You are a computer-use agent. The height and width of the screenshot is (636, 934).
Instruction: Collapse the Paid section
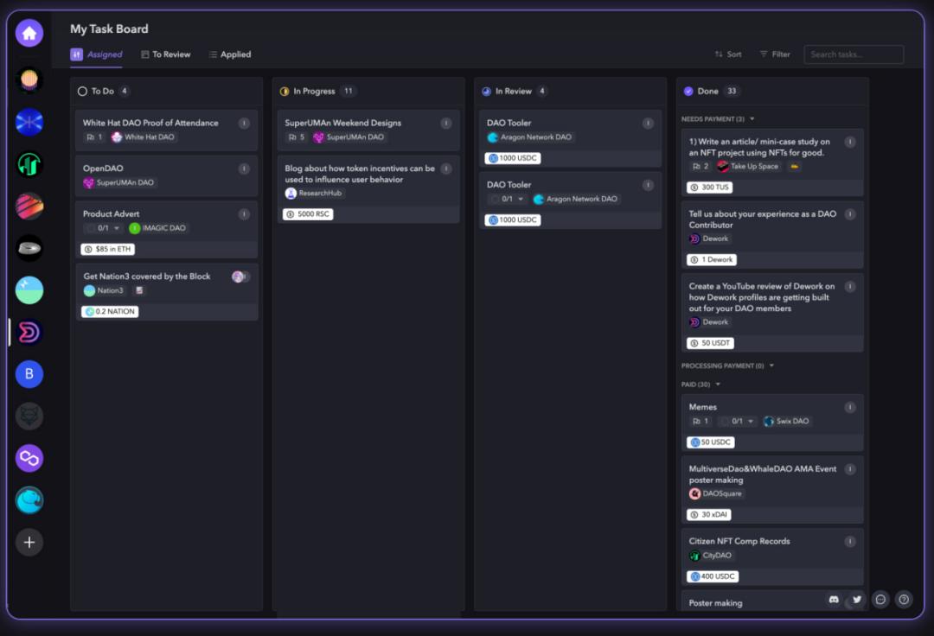[x=717, y=385]
